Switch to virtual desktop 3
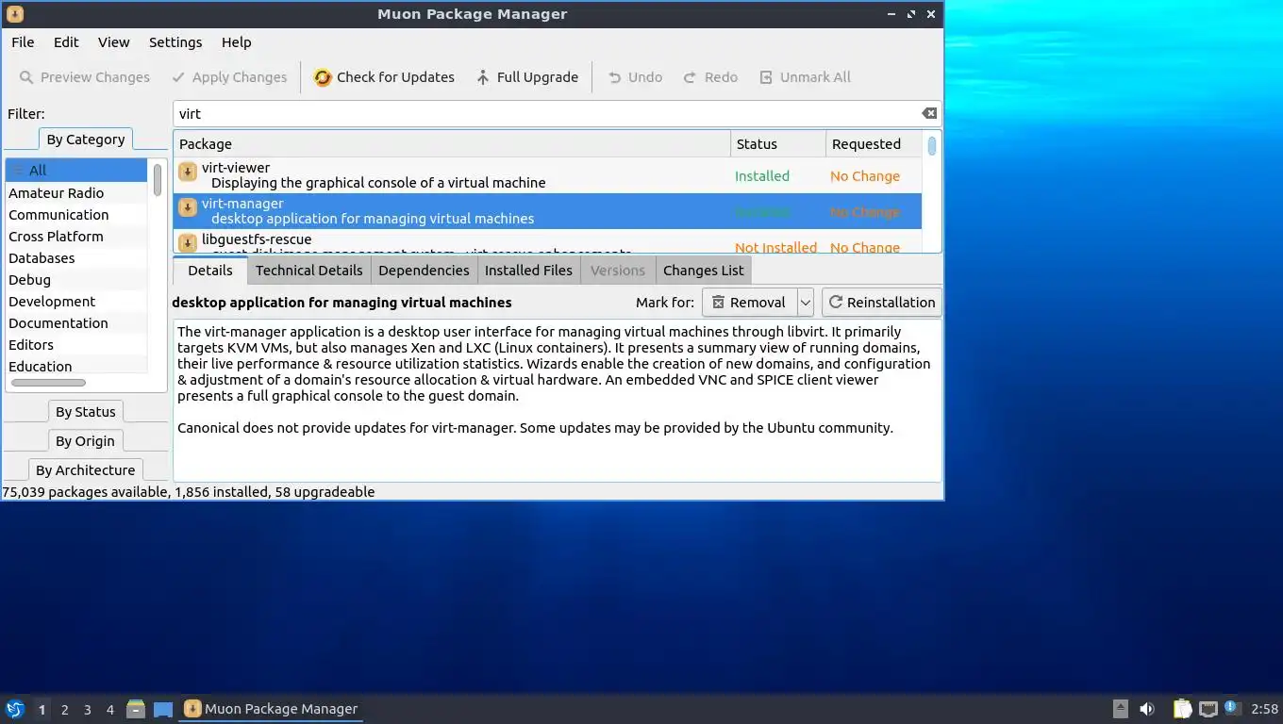 click(x=87, y=710)
